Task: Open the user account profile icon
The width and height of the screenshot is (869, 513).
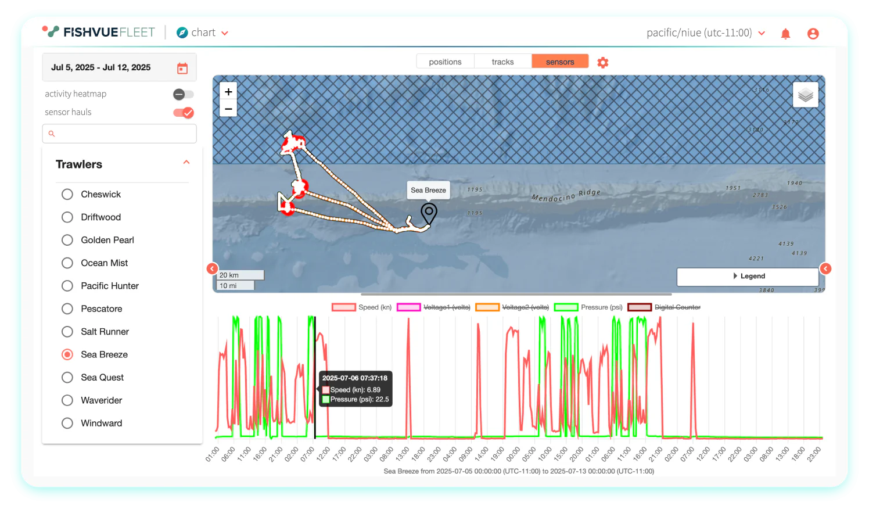Action: tap(813, 34)
